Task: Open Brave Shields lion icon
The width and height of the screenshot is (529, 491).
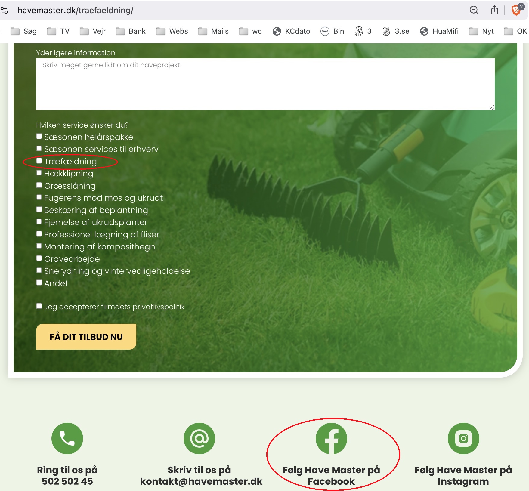Action: coord(516,10)
